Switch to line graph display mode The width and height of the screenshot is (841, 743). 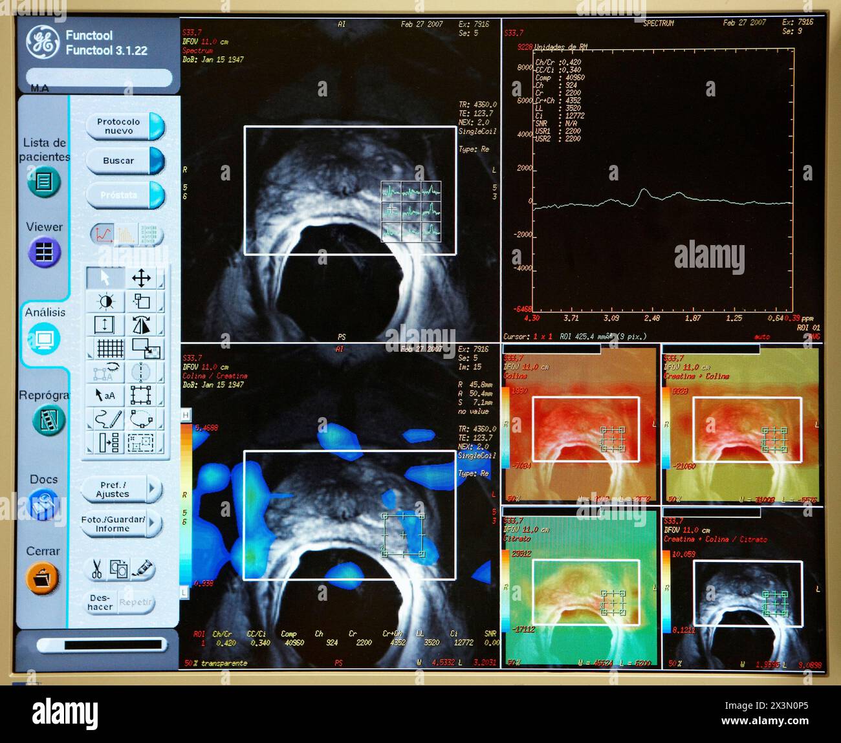[102, 234]
